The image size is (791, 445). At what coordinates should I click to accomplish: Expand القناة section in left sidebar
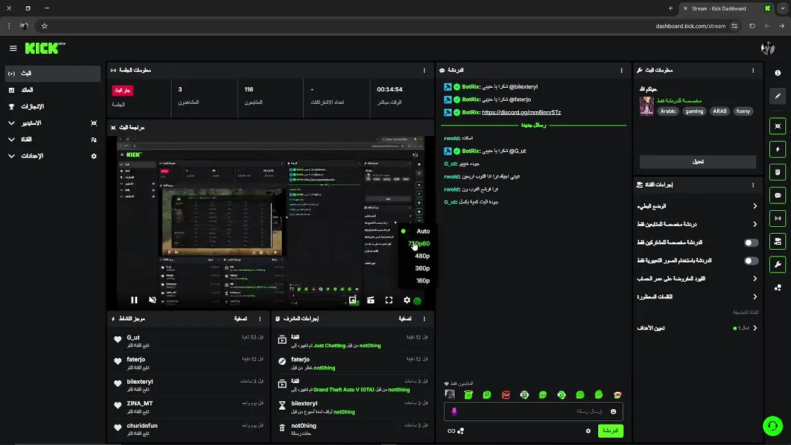tap(53, 140)
